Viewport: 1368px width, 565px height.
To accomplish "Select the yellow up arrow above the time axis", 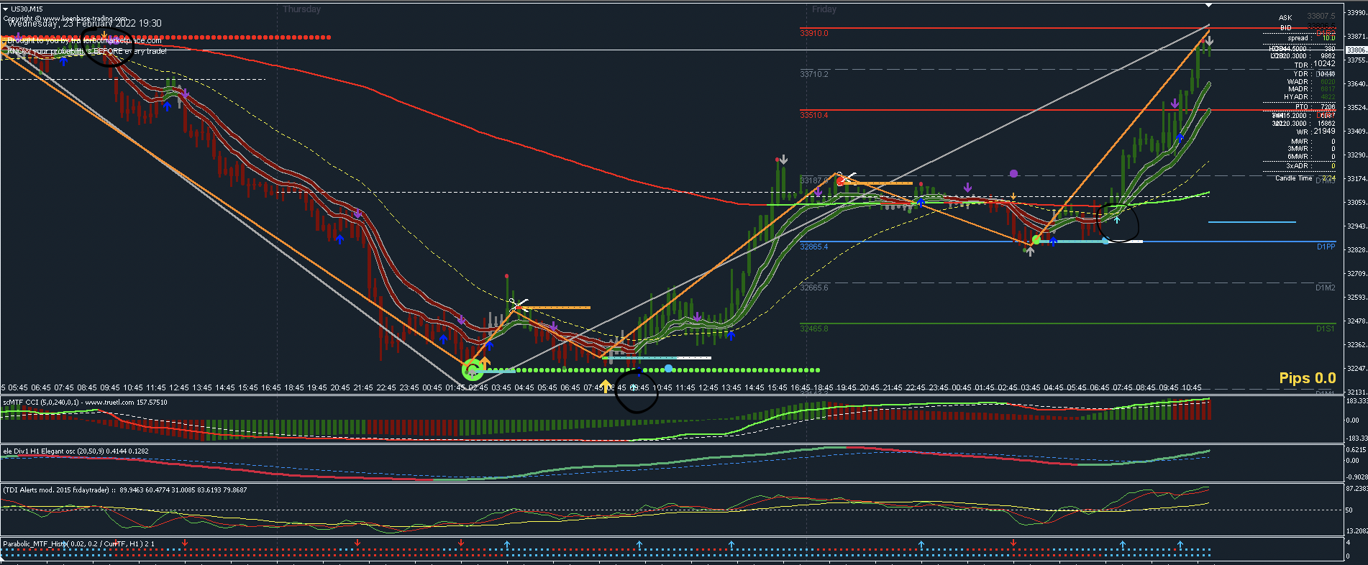I will tap(606, 386).
